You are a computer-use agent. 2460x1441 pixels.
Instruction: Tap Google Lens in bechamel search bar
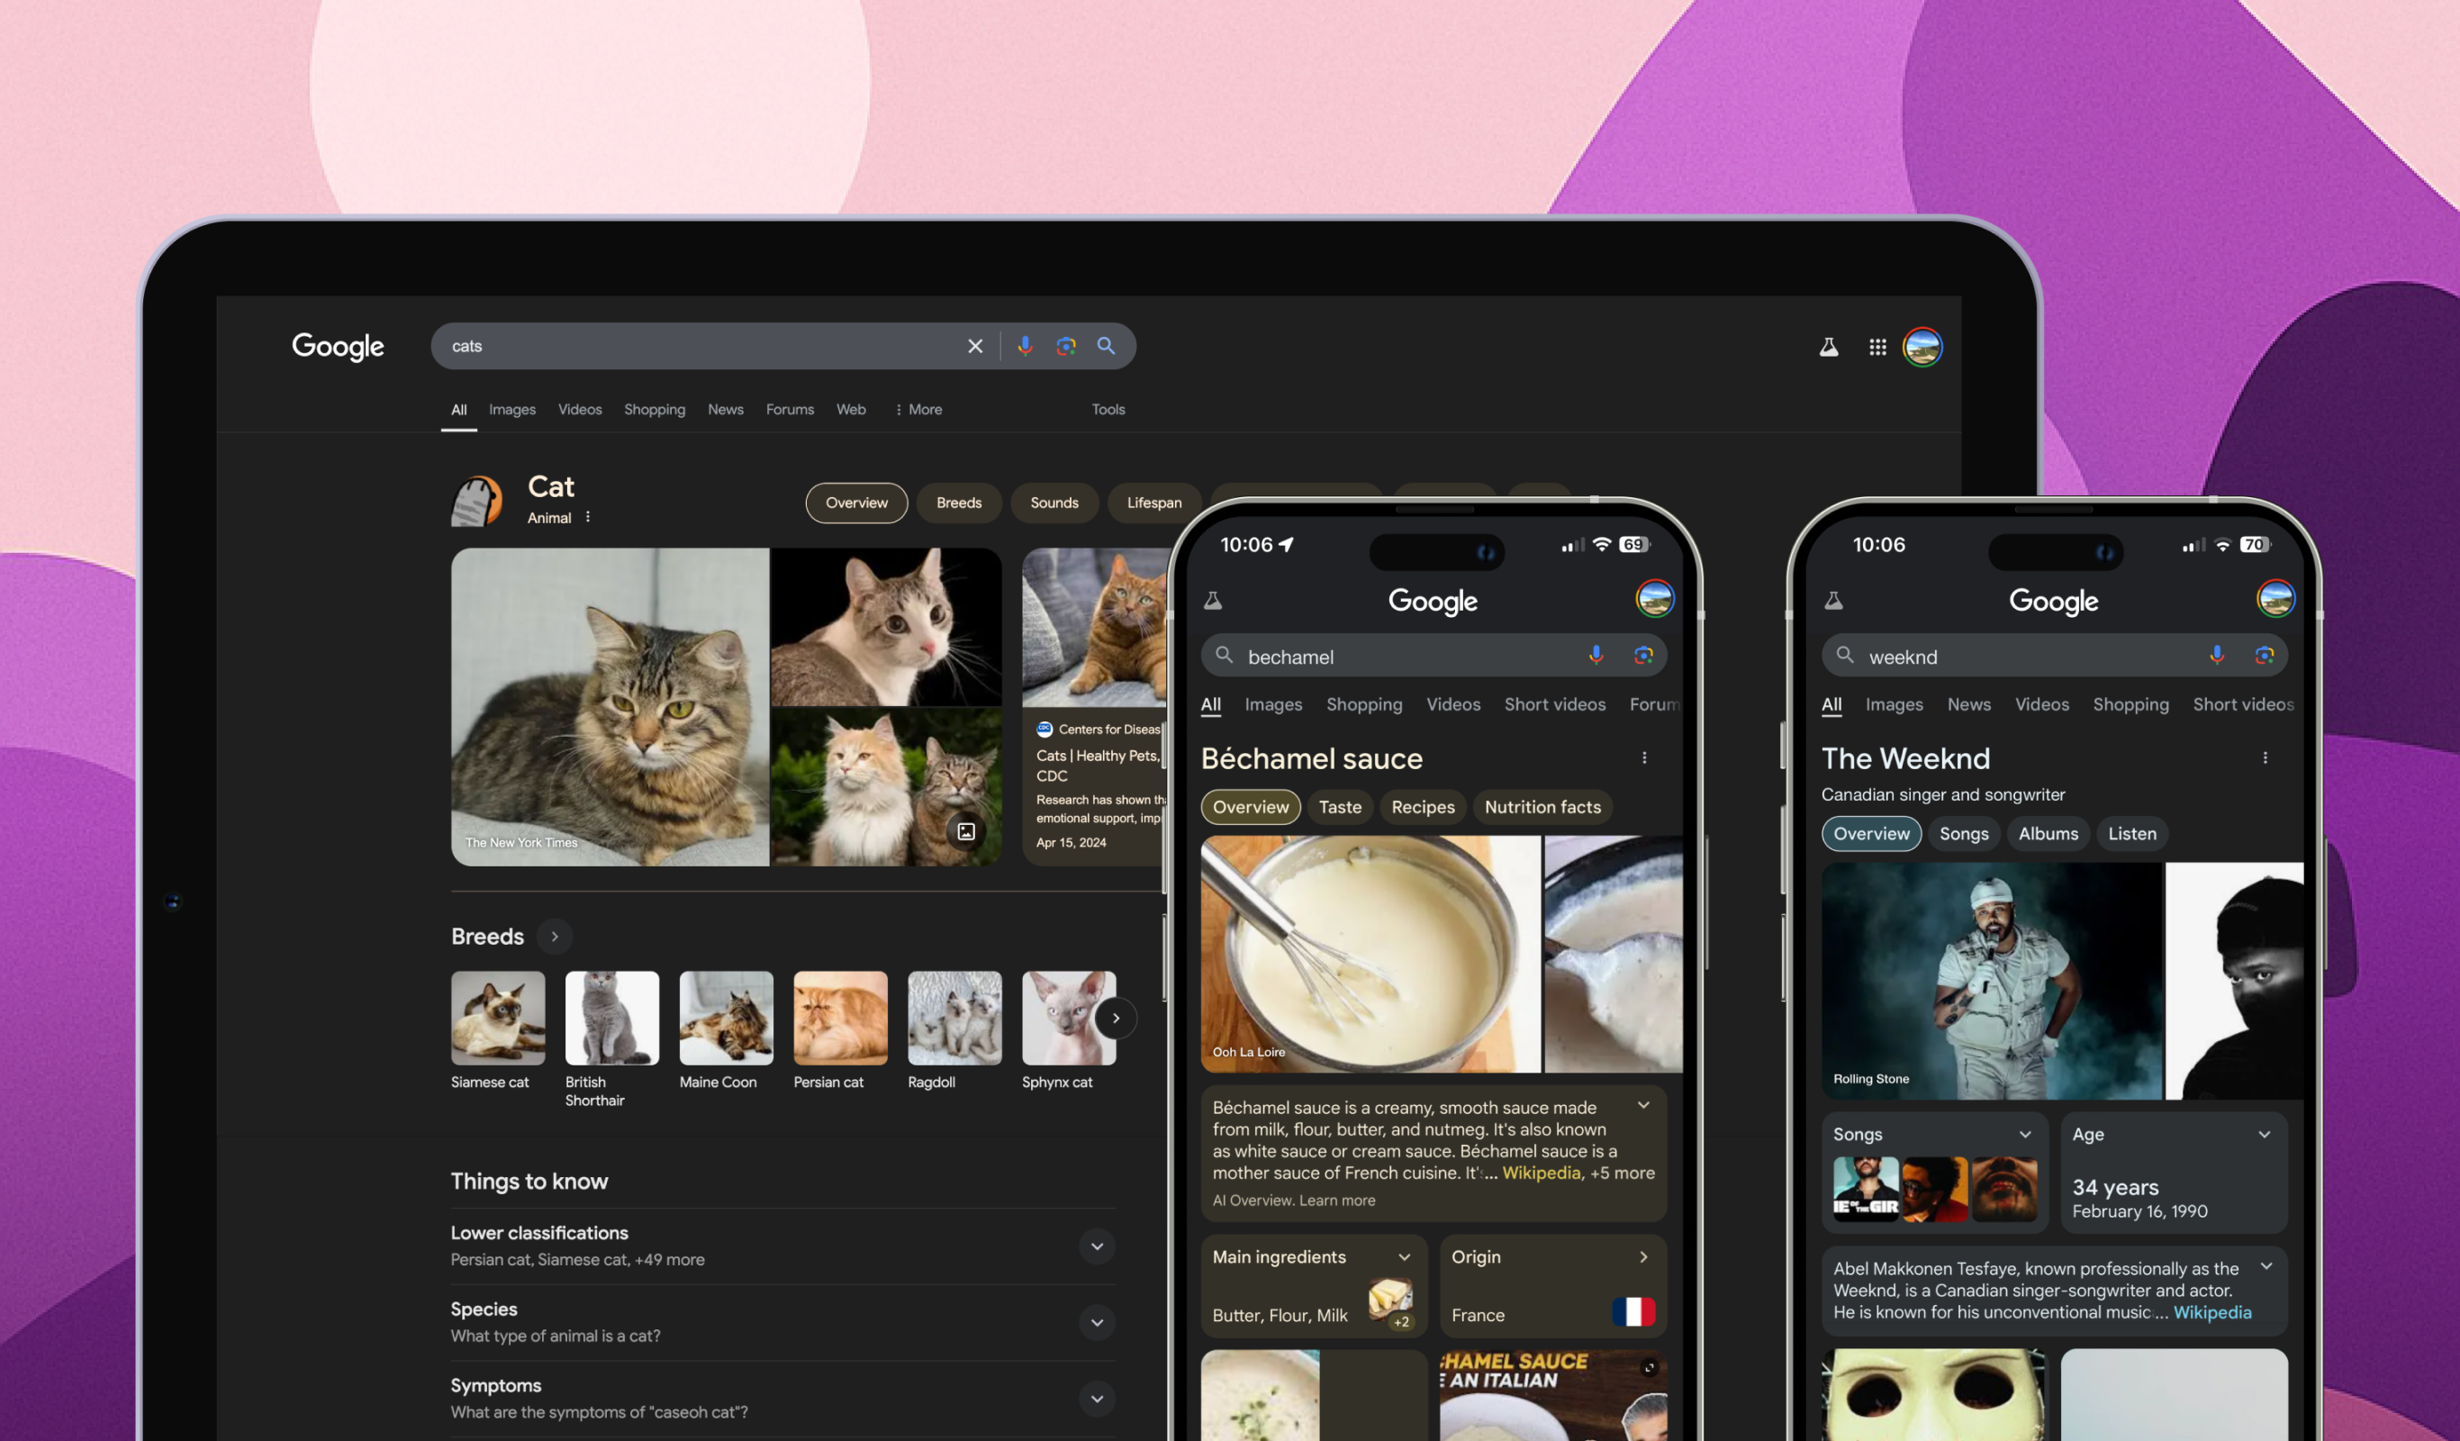tap(1643, 656)
